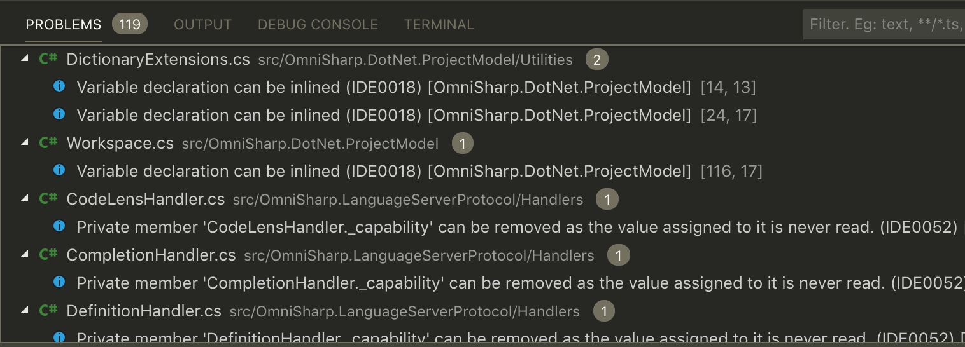Click the C# icon beside Workspace.cs
Screen dimensions: 965x347
(49, 144)
